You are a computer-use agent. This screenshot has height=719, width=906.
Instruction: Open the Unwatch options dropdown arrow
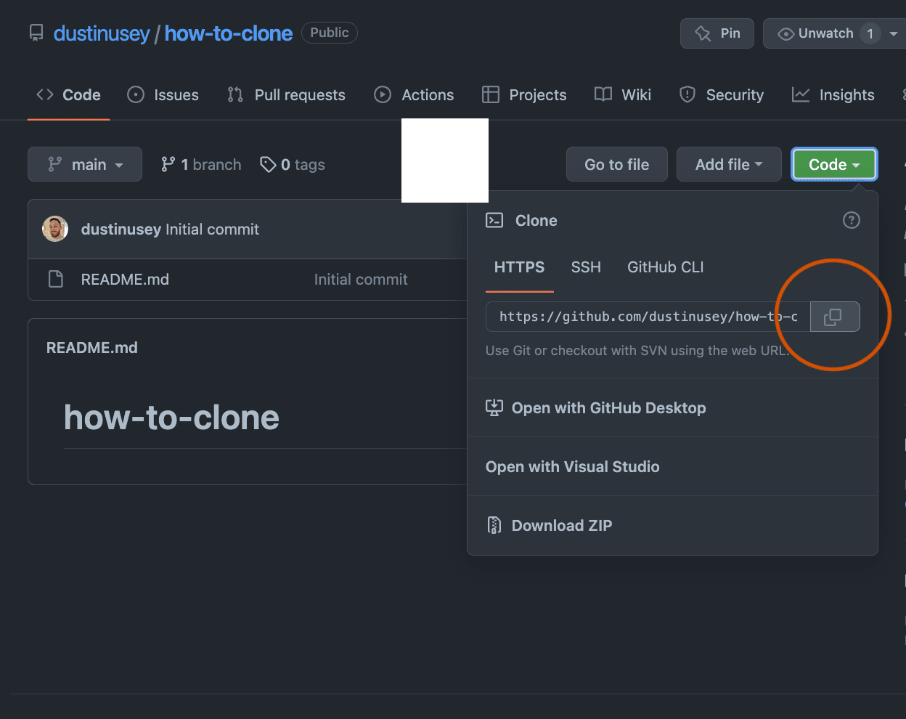894,33
